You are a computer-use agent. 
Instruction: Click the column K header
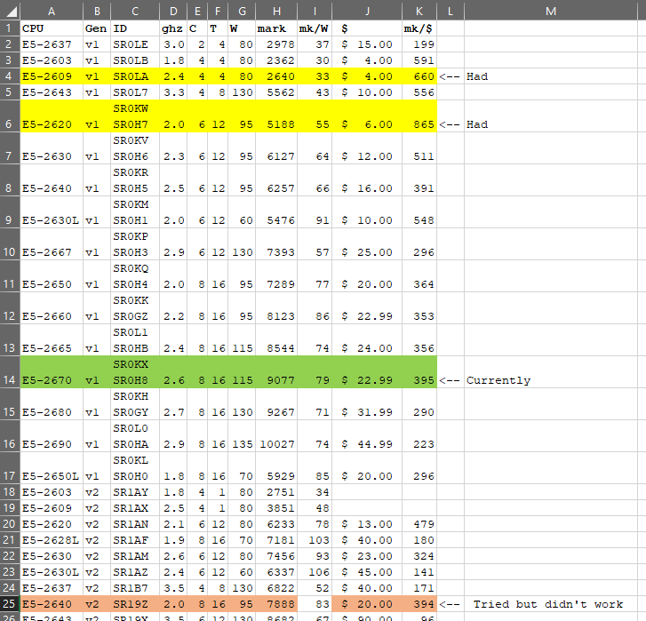pos(419,10)
